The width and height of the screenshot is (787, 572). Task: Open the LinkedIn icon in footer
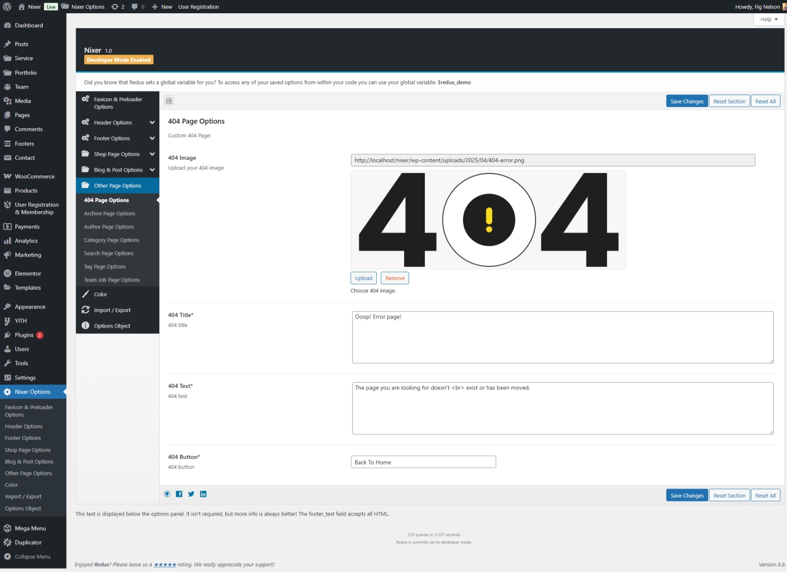click(x=203, y=494)
